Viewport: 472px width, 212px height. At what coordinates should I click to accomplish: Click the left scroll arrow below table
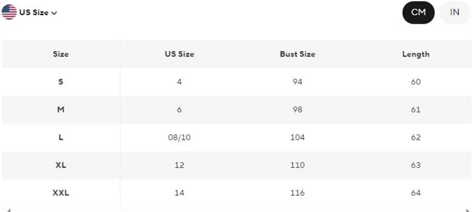pos(8,210)
